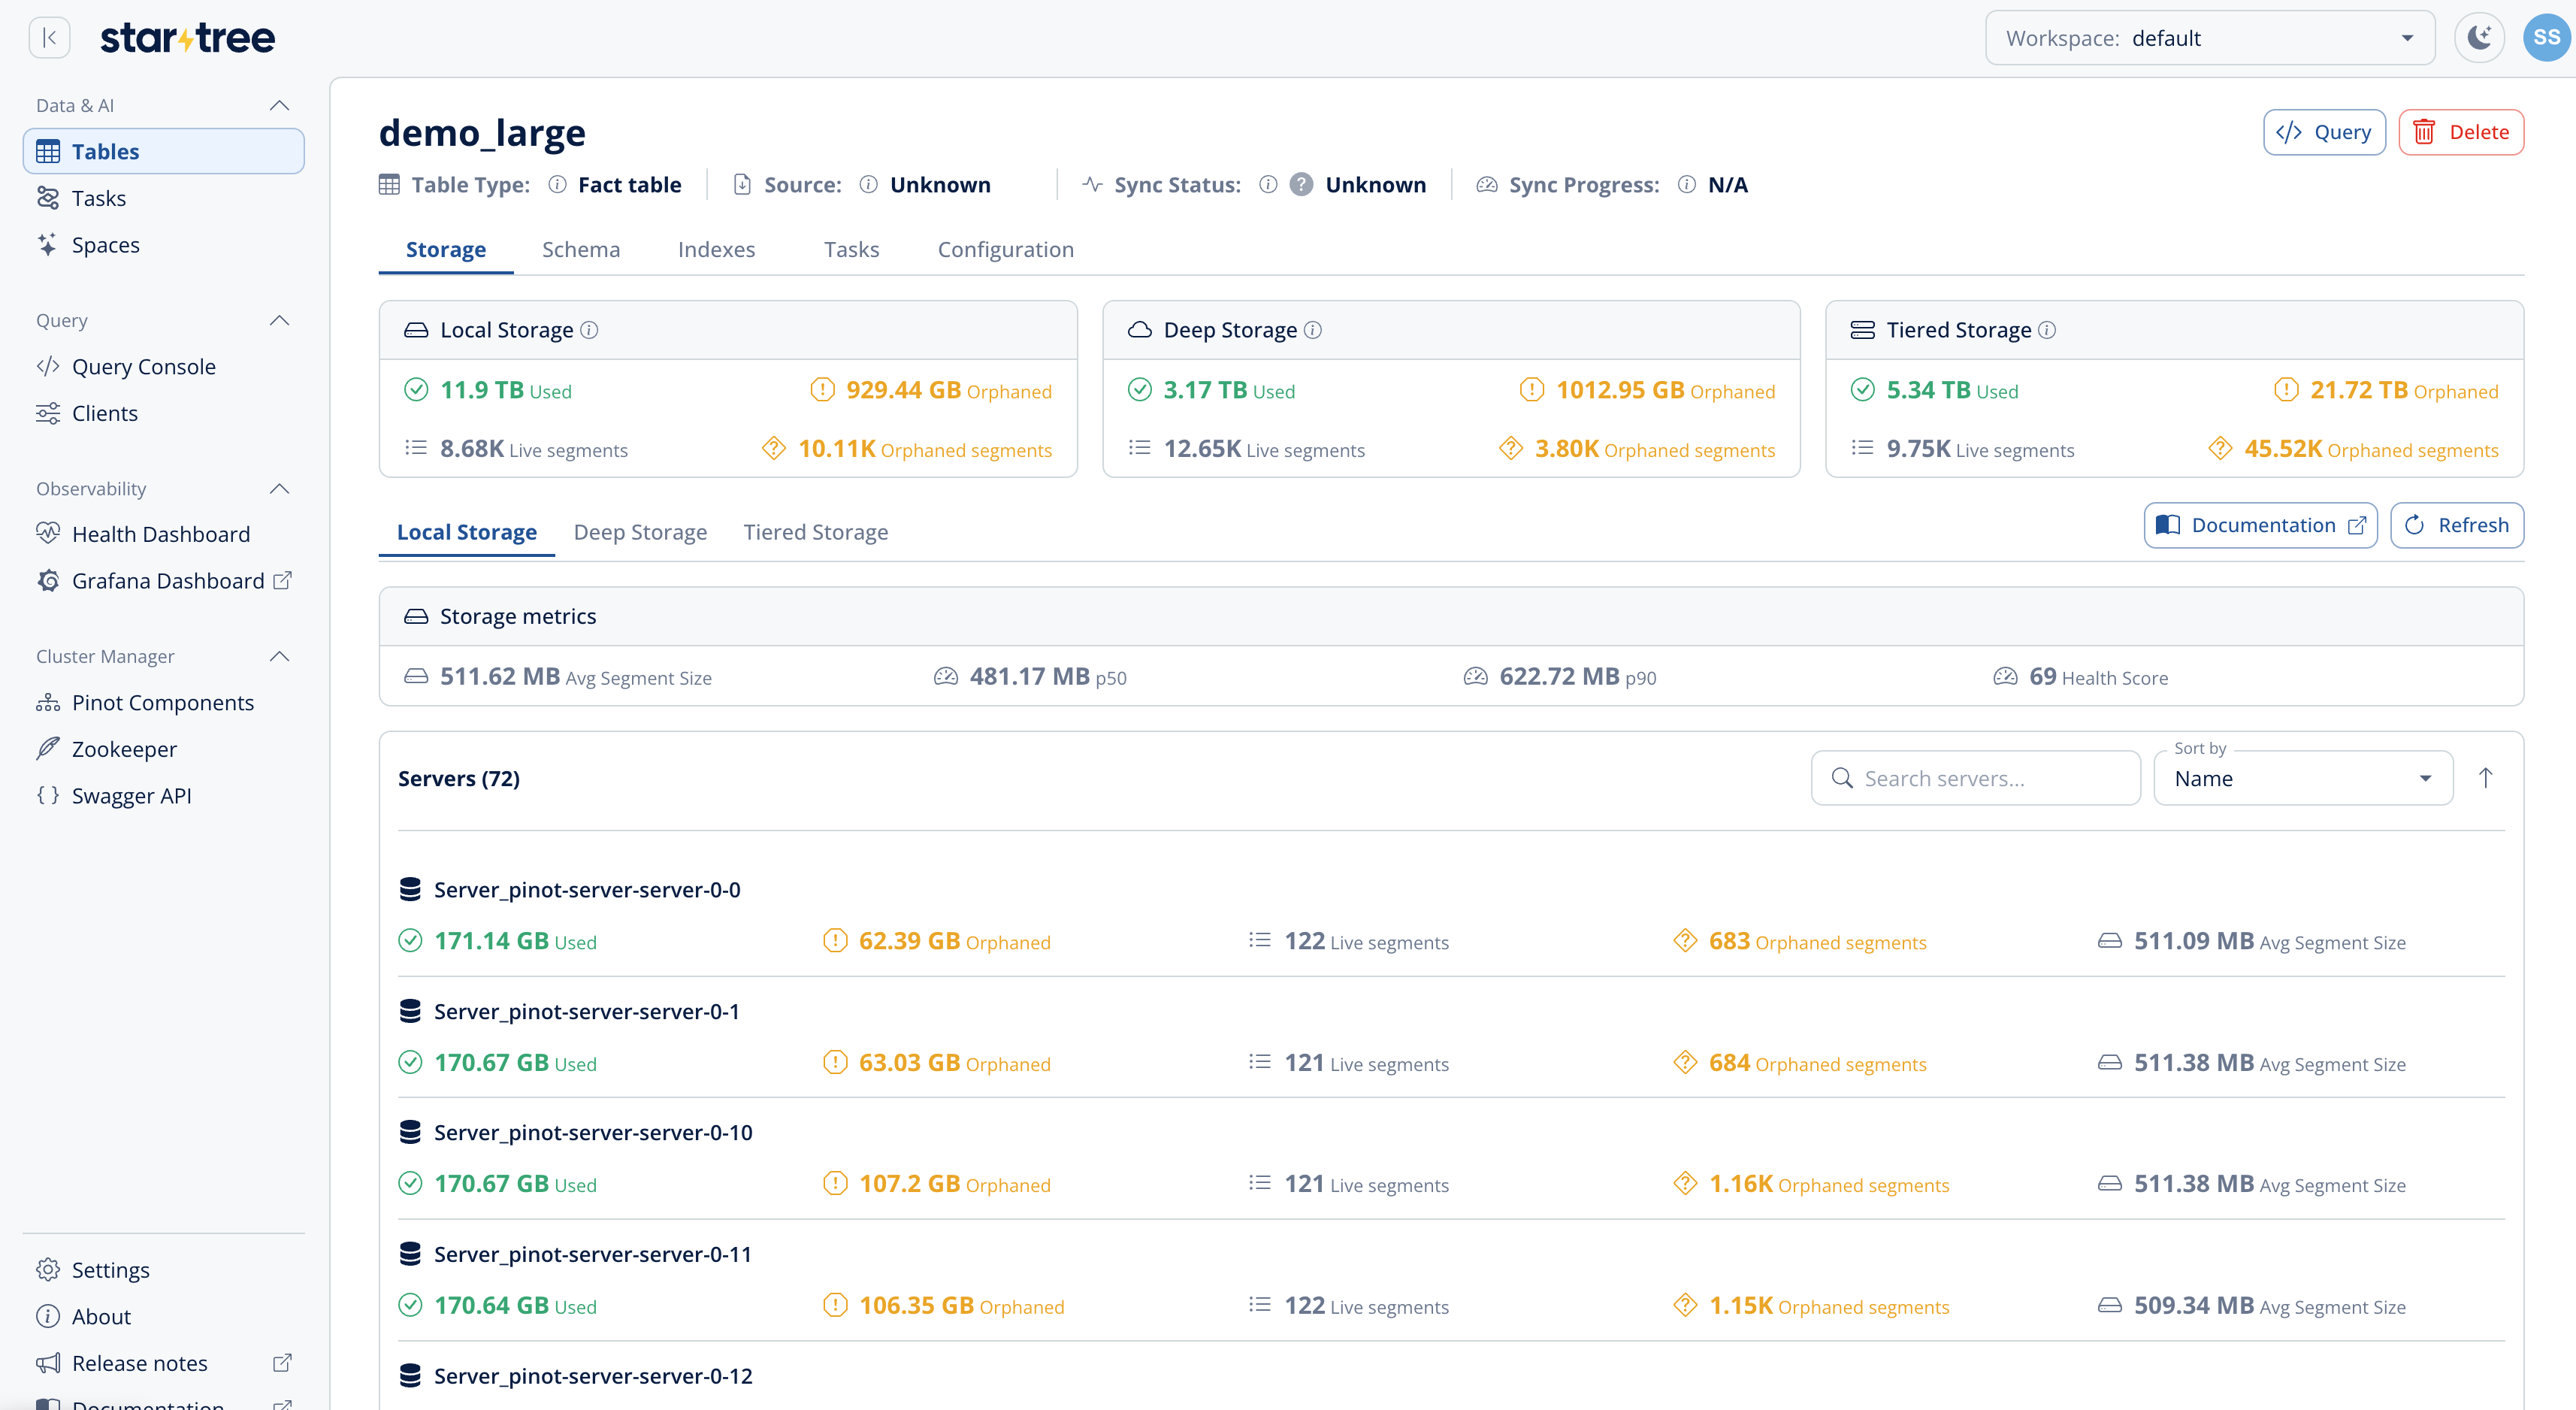Collapse the Query sidebar section
This screenshot has width=2576, height=1410.
280,321
